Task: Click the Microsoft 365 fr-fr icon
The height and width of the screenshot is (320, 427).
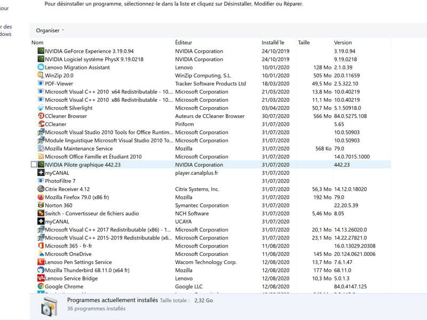Action: [41, 246]
